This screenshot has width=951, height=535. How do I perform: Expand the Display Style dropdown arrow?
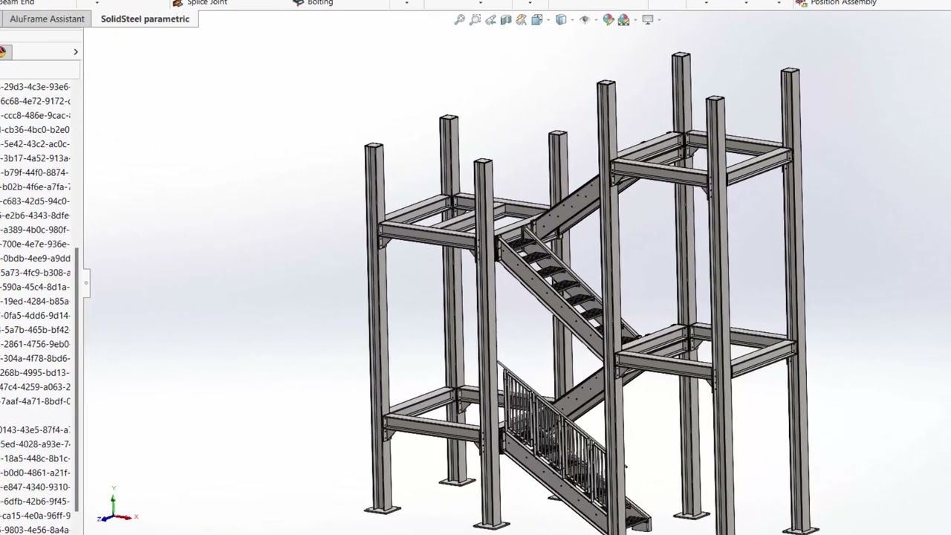click(571, 20)
